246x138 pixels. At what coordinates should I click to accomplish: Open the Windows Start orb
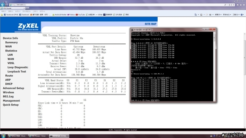pyautogui.click(x=3, y=136)
